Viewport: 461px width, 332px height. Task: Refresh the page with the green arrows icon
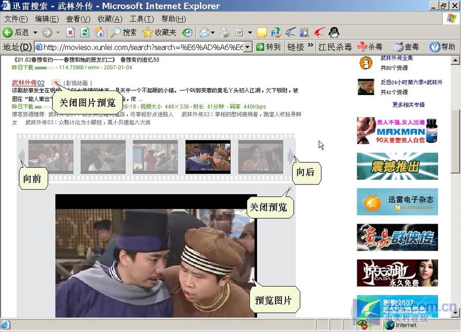pyautogui.click(x=85, y=32)
